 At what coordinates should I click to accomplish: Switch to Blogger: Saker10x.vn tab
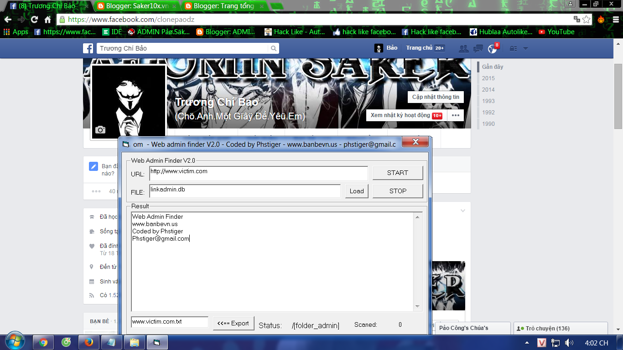click(135, 6)
